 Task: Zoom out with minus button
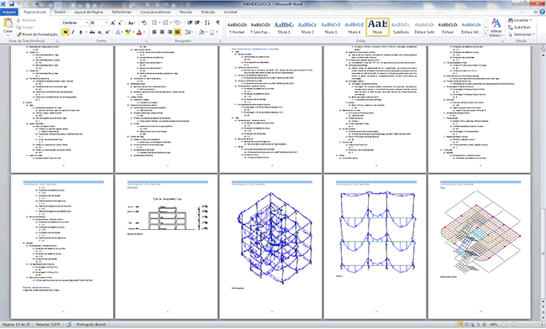coord(504,325)
